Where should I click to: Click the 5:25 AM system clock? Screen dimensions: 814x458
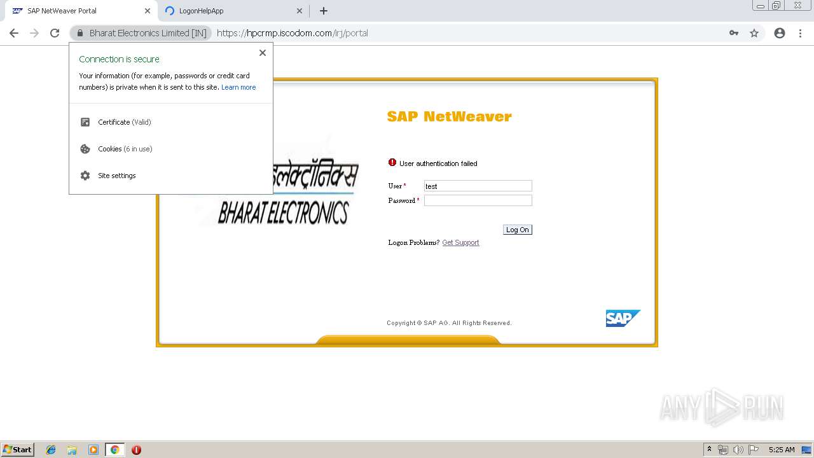click(x=782, y=450)
